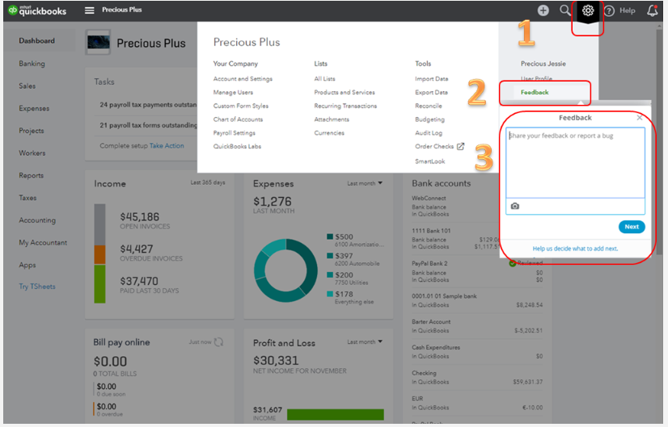Viewport: 668px width, 427px height.
Task: Open All Lists
Action: click(324, 78)
